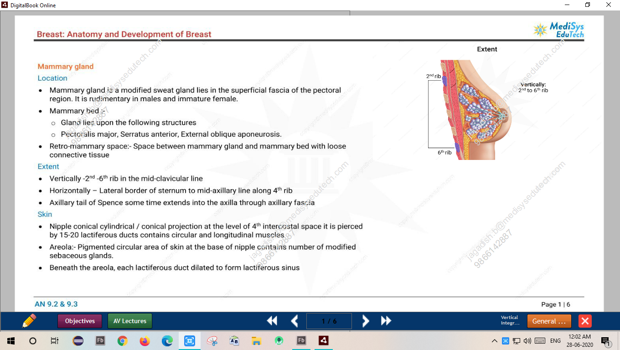This screenshot has width=620, height=350.
Task: Open AV Lectures
Action: [130, 321]
